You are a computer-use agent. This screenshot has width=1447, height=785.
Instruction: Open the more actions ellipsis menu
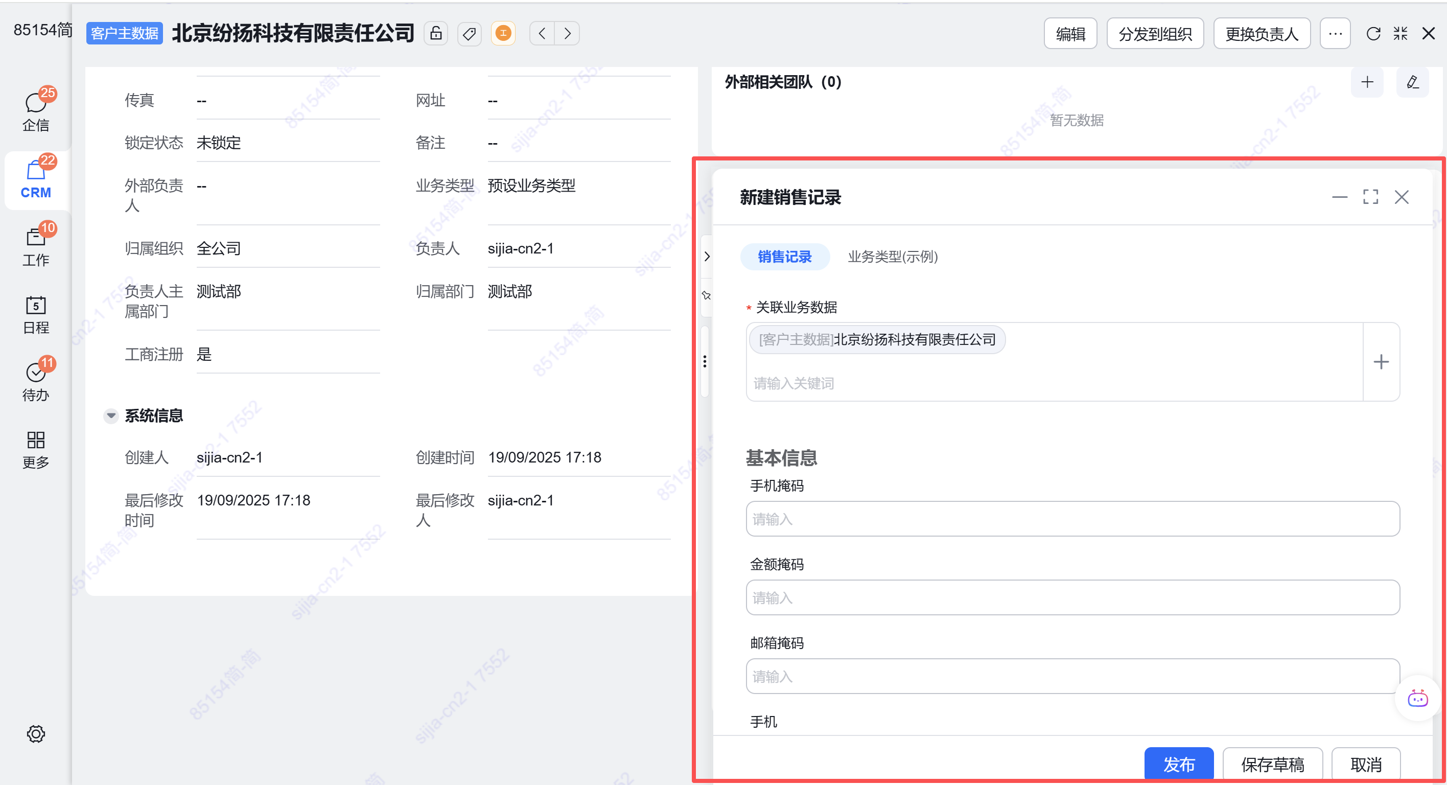tap(1335, 34)
